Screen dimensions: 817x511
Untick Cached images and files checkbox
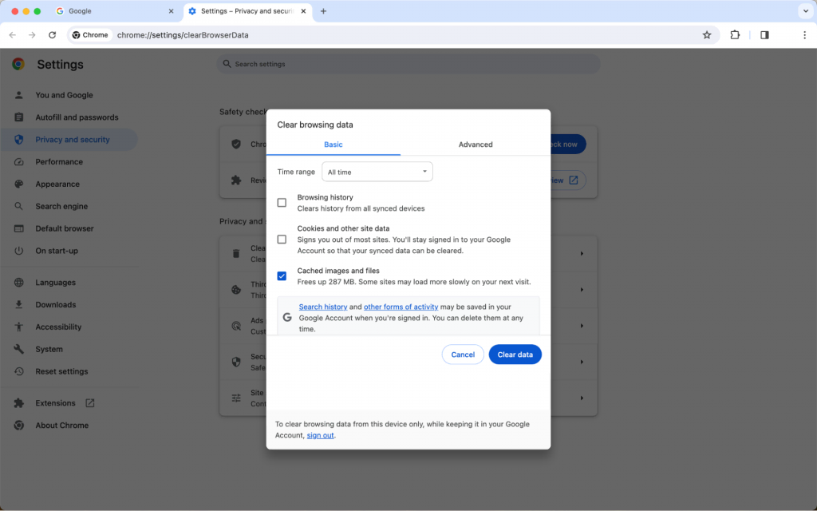pyautogui.click(x=282, y=275)
